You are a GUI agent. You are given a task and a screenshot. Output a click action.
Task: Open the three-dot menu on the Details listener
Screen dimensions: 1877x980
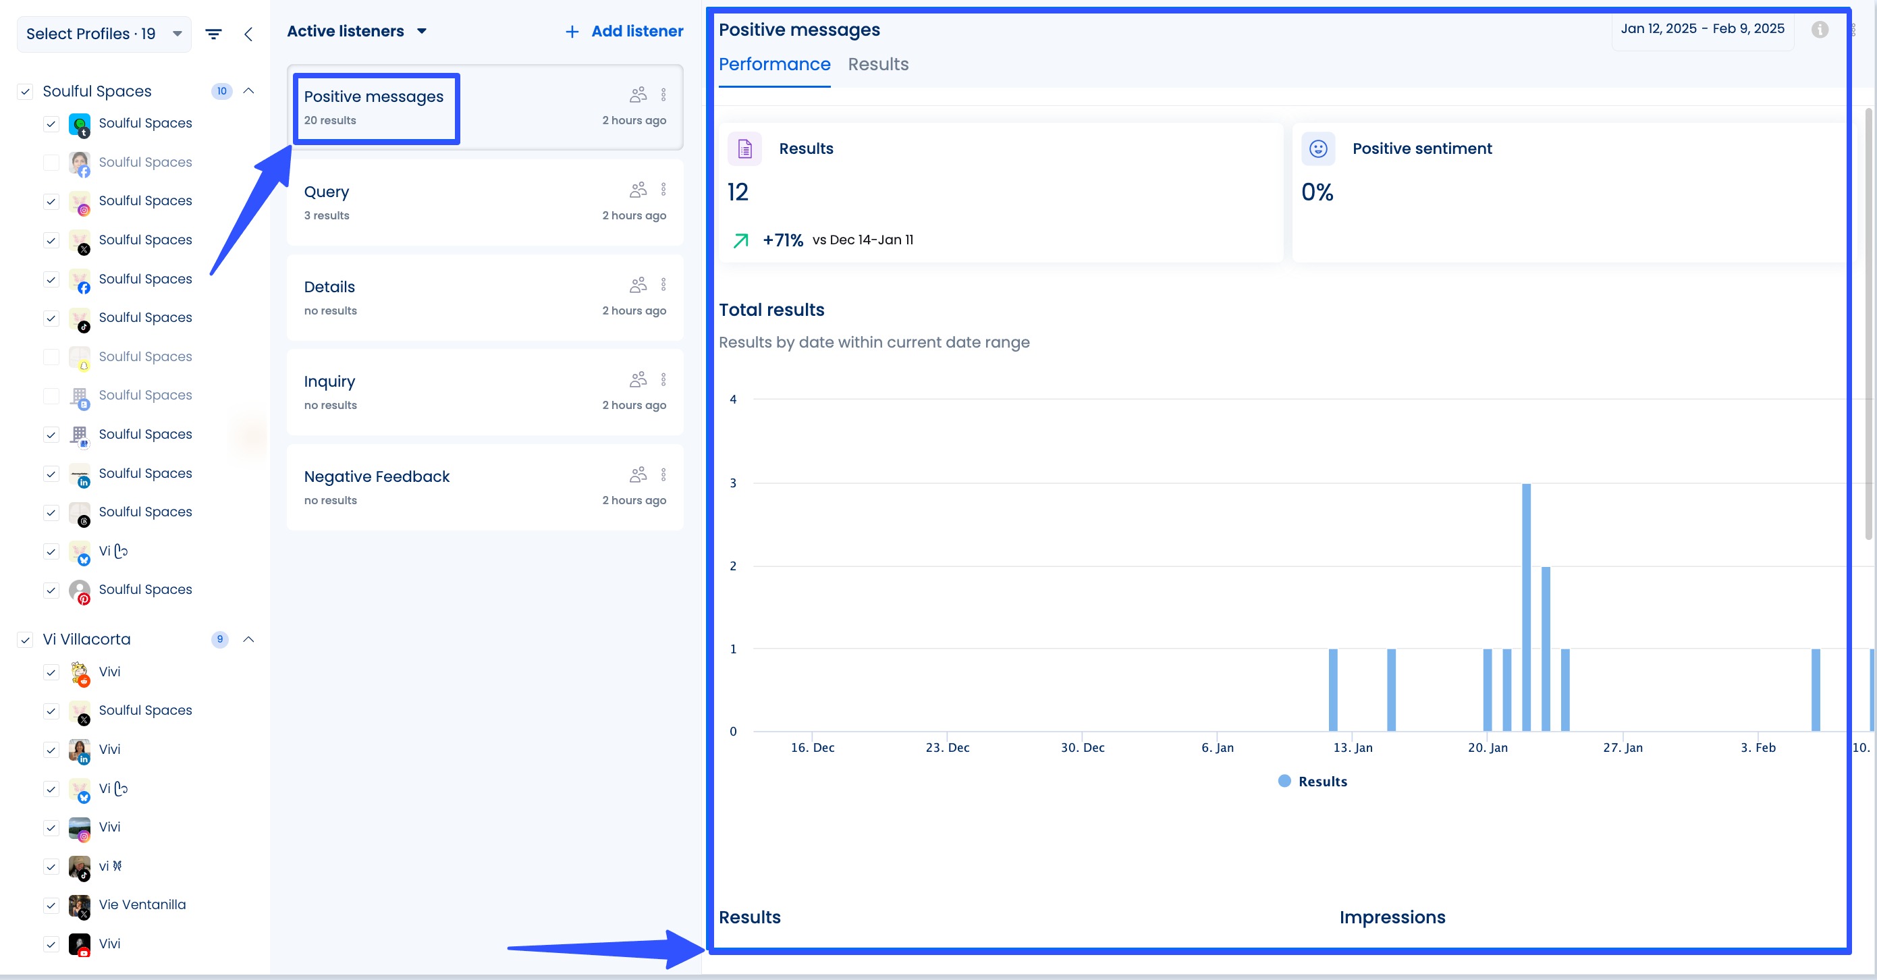663,284
